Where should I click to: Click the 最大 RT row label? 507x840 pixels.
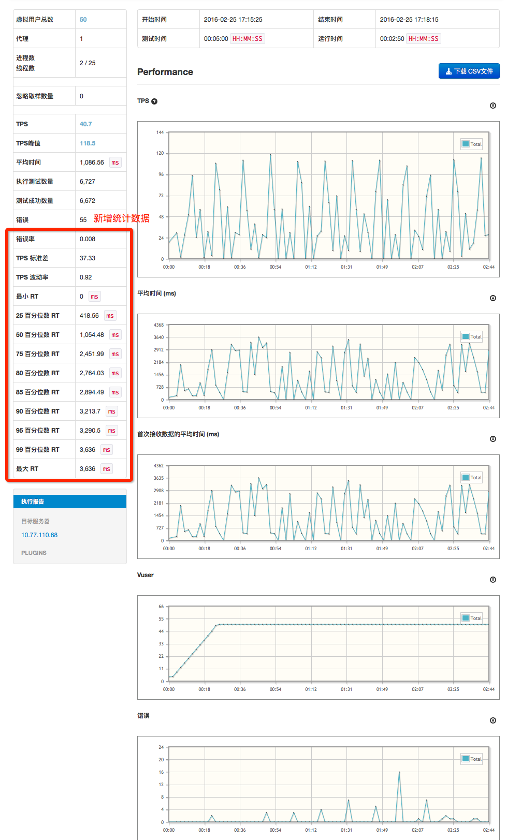pos(27,469)
